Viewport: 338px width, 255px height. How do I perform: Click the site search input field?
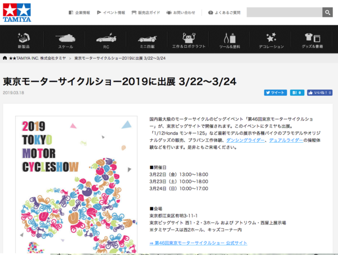(284, 12)
